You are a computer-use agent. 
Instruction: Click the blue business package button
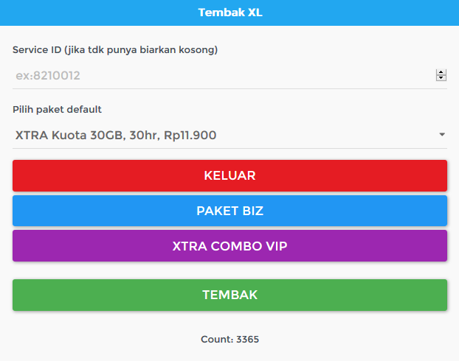[229, 211]
